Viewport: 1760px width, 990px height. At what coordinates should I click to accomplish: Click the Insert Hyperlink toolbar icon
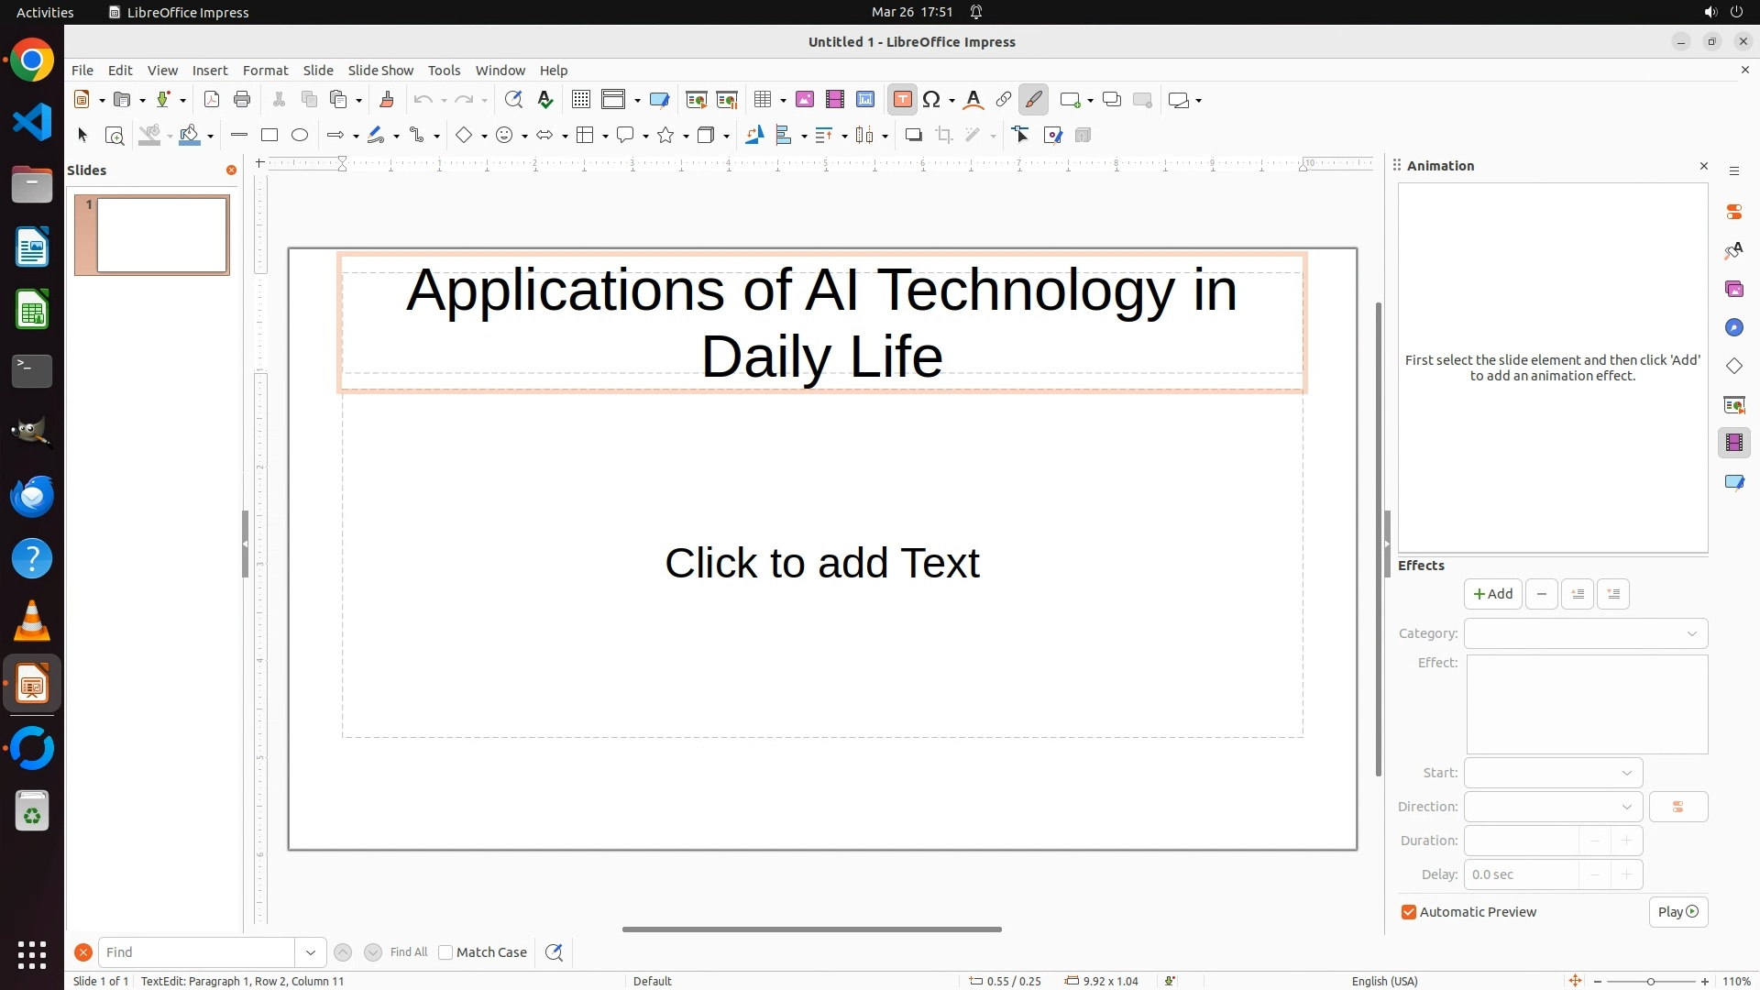point(1004,100)
